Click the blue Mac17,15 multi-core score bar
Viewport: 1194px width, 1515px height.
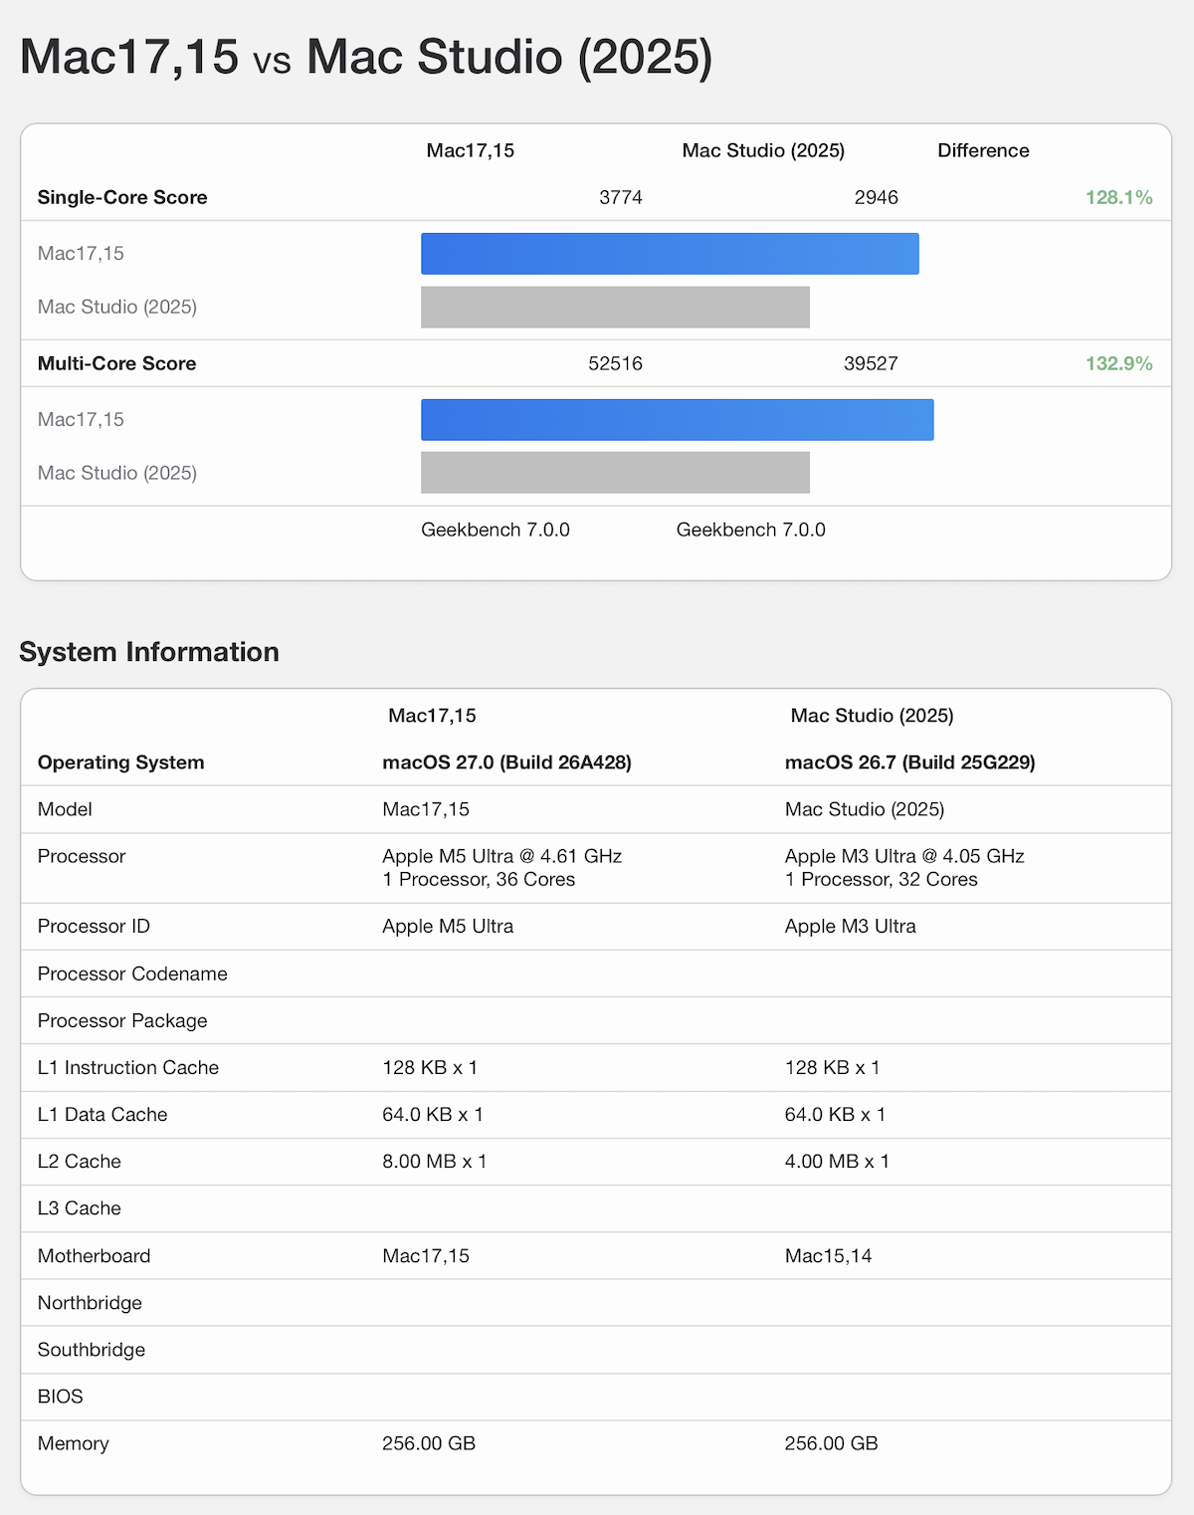(x=678, y=420)
